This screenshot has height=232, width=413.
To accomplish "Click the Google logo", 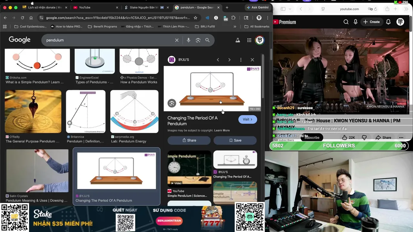I will tap(20, 40).
